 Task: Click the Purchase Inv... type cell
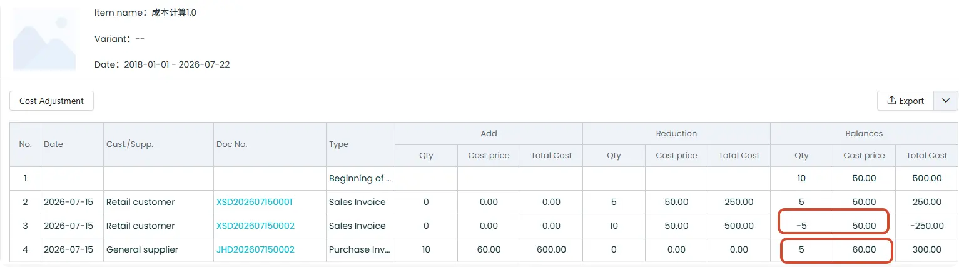click(x=360, y=249)
